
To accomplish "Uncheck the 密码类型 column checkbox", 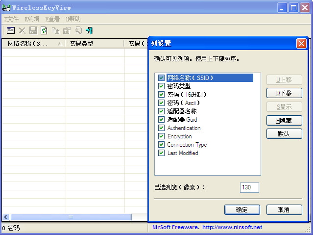I will [161, 86].
